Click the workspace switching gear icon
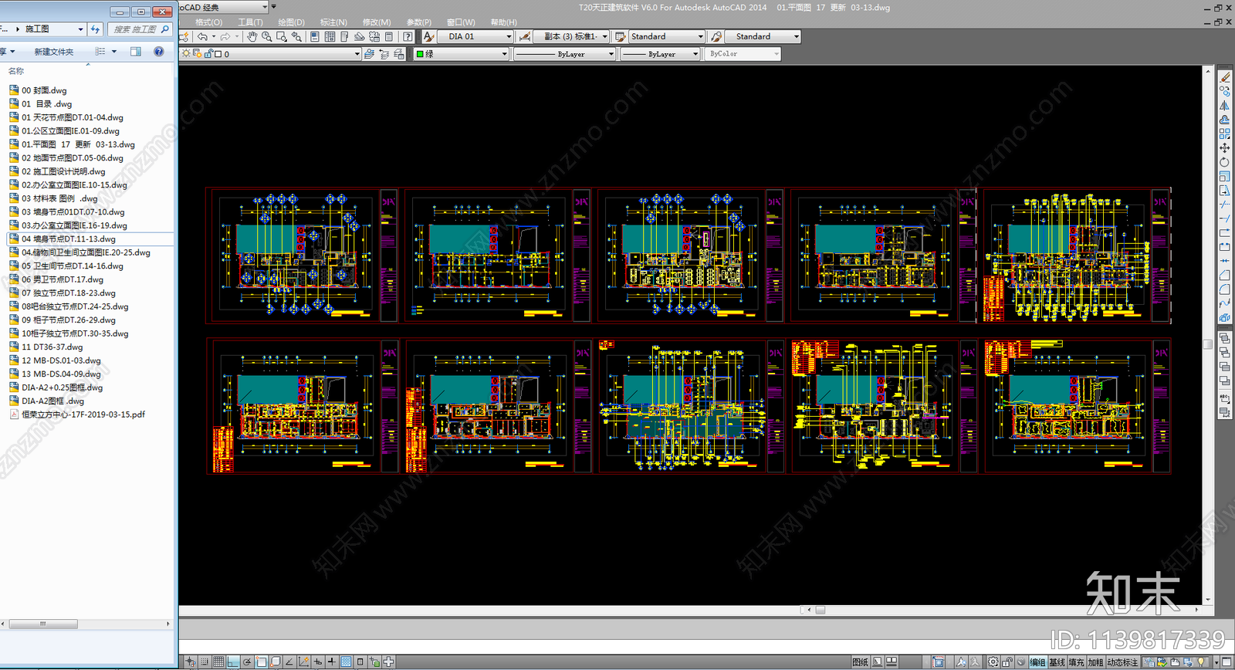 pos(993,662)
